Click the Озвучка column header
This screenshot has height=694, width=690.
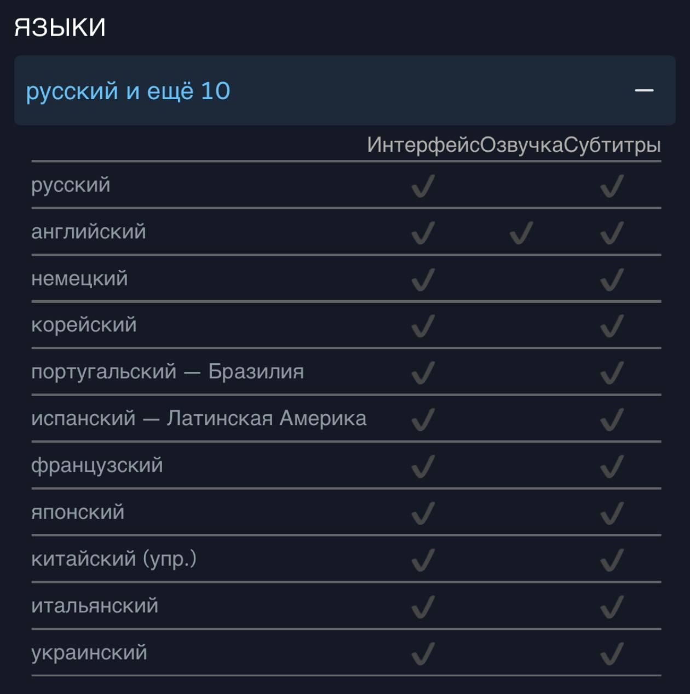(x=521, y=145)
